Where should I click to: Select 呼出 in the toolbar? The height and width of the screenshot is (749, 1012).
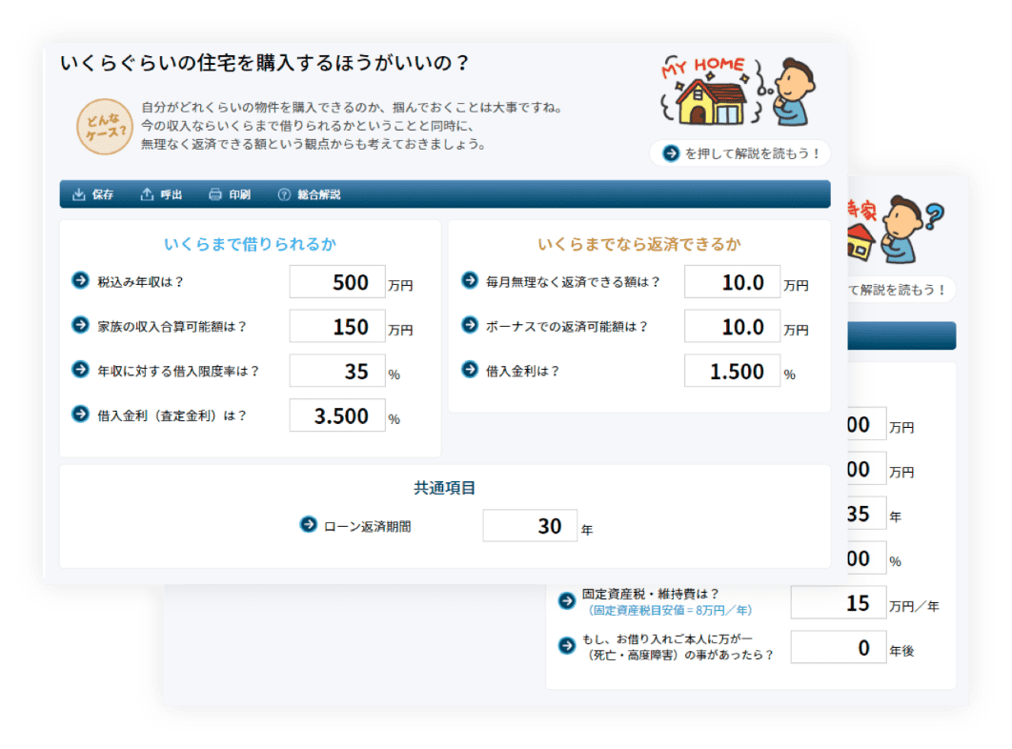(161, 194)
